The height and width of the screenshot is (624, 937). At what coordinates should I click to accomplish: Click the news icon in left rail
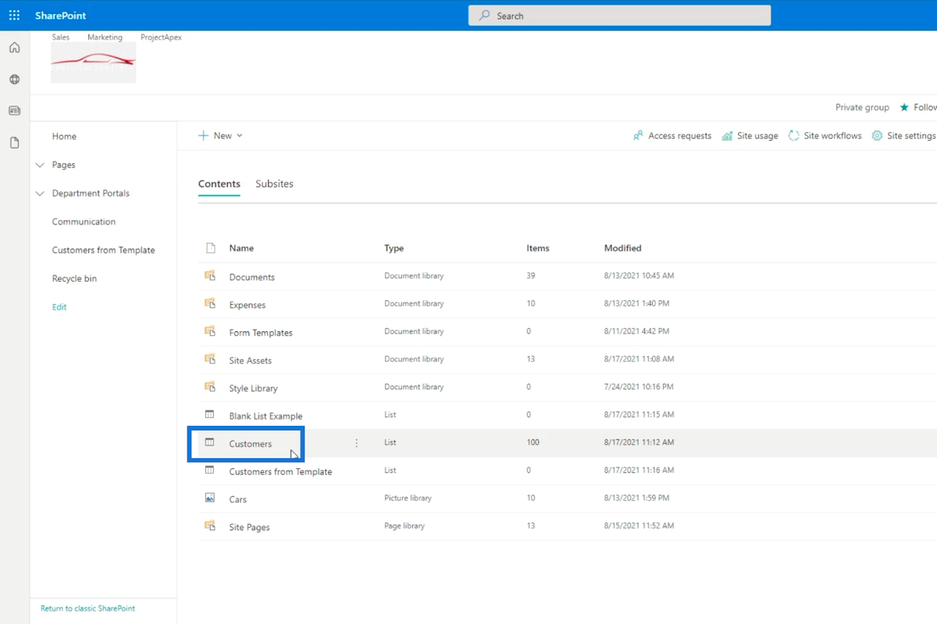click(x=14, y=111)
